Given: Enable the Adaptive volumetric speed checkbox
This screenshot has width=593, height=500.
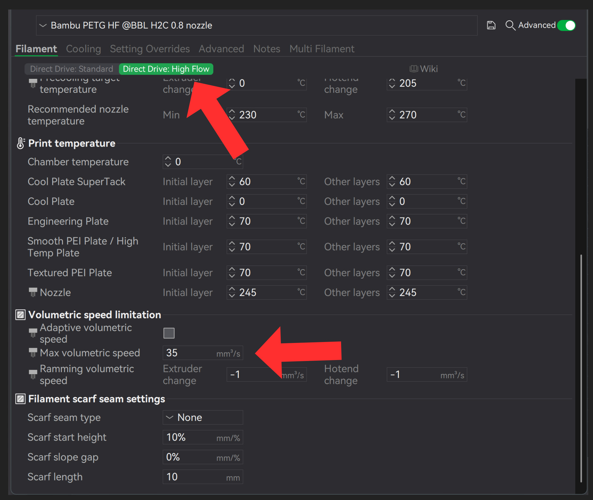Looking at the screenshot, I should tap(169, 333).
